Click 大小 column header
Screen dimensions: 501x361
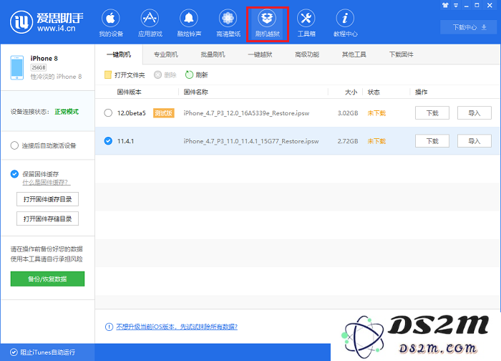(351, 92)
